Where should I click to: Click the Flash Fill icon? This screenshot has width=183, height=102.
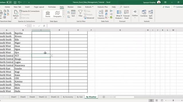point(106,11)
